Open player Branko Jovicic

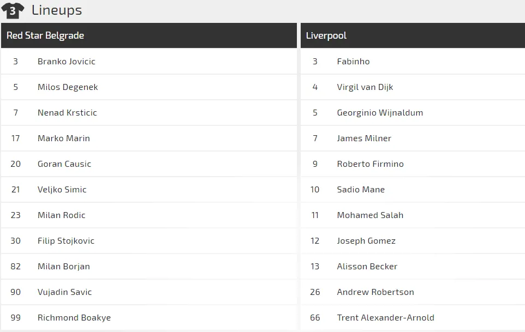[x=67, y=62]
